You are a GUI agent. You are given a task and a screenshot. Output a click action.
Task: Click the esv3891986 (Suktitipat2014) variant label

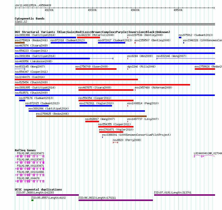(35, 35)
